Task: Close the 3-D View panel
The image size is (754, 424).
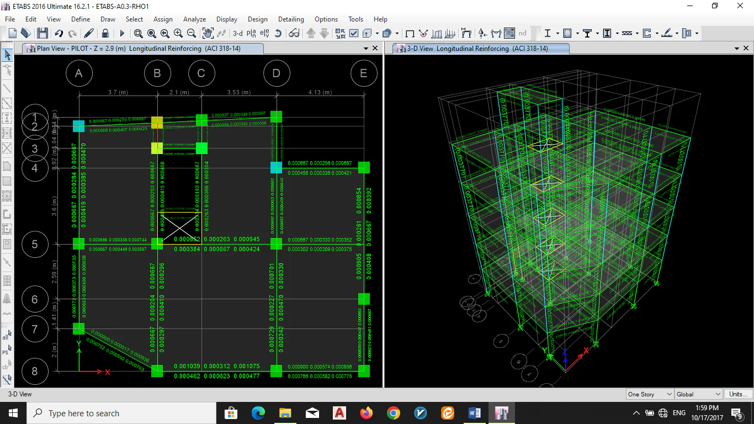Action: [746, 49]
